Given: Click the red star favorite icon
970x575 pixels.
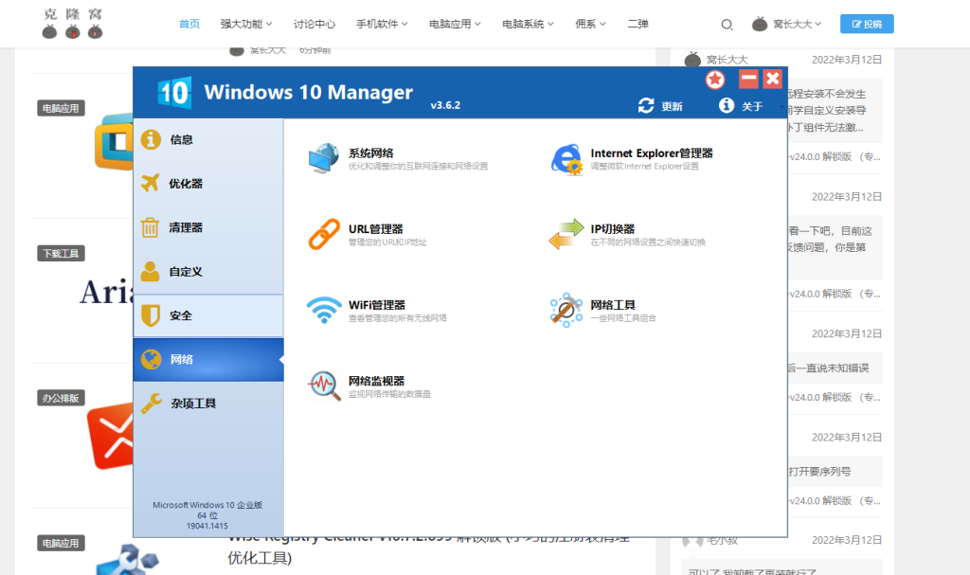Looking at the screenshot, I should click(715, 80).
